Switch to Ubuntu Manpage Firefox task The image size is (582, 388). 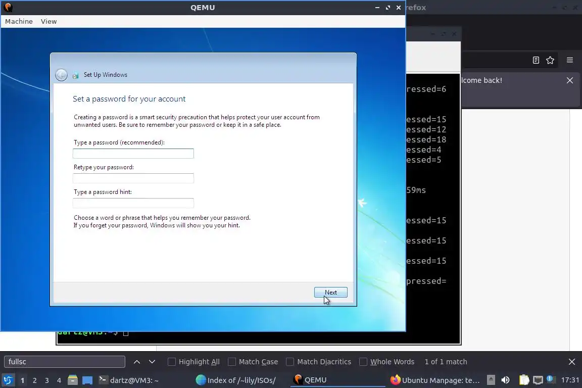coord(435,380)
